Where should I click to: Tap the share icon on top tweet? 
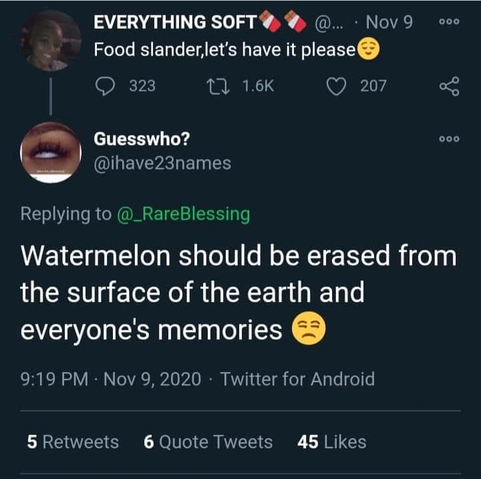click(449, 86)
